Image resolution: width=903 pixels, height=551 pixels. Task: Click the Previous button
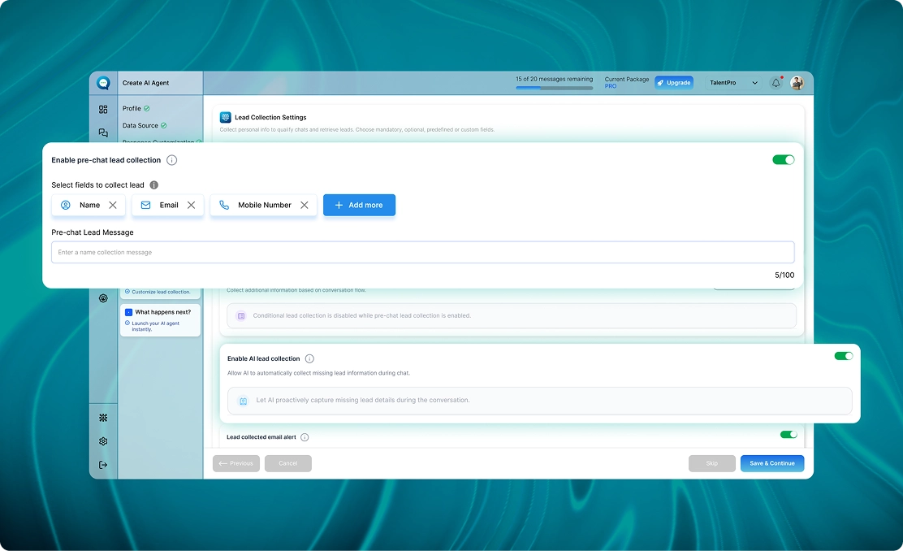coord(236,463)
